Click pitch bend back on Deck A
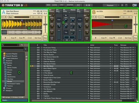 pos(33,17)
